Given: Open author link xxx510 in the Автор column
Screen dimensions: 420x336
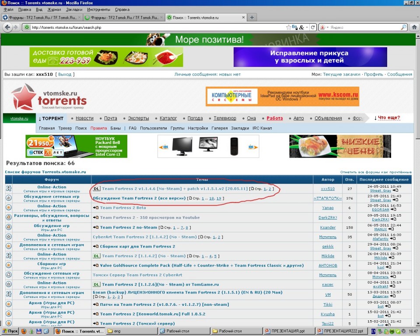Looking at the screenshot, I should point(328,189).
